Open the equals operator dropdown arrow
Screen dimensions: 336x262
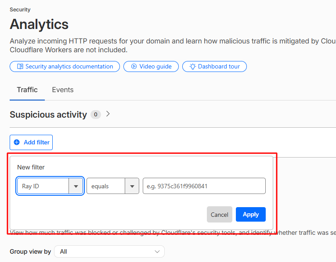132,186
